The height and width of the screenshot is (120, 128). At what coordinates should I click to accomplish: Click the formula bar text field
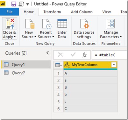click(x=109, y=55)
